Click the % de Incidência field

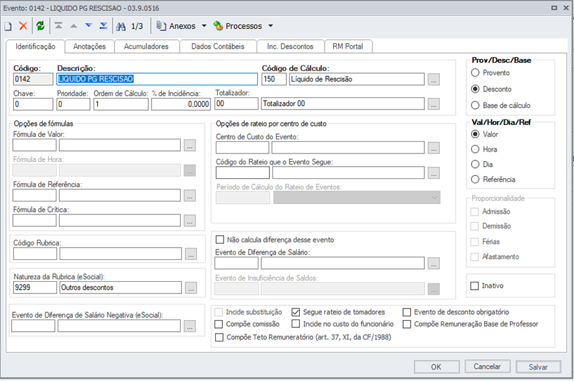pos(181,104)
